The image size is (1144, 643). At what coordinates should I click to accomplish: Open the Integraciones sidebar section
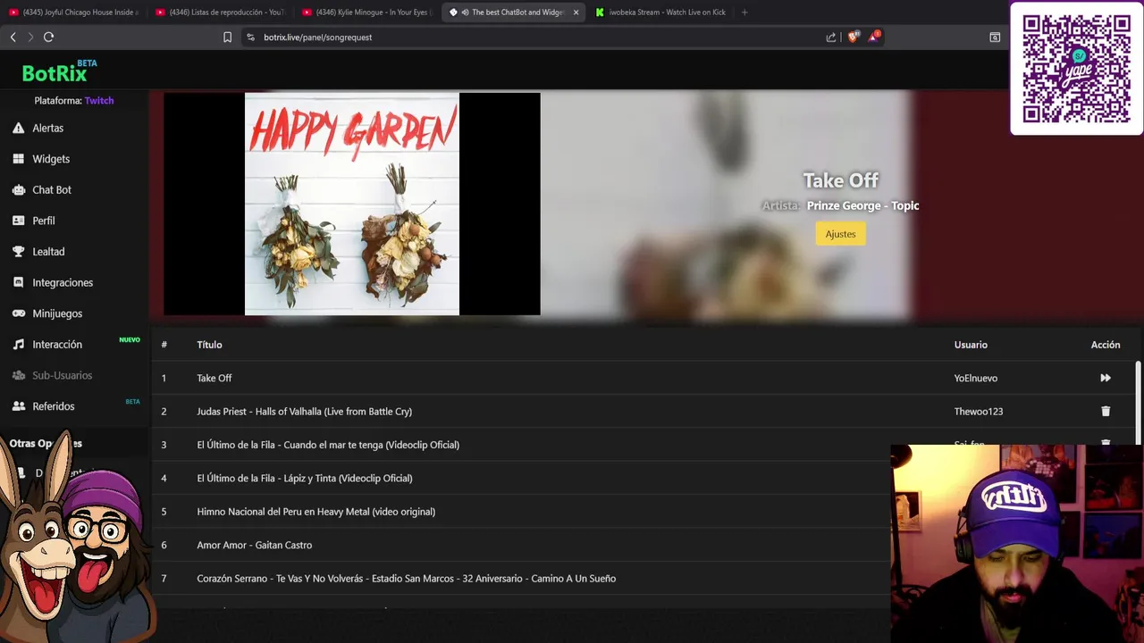coord(63,283)
